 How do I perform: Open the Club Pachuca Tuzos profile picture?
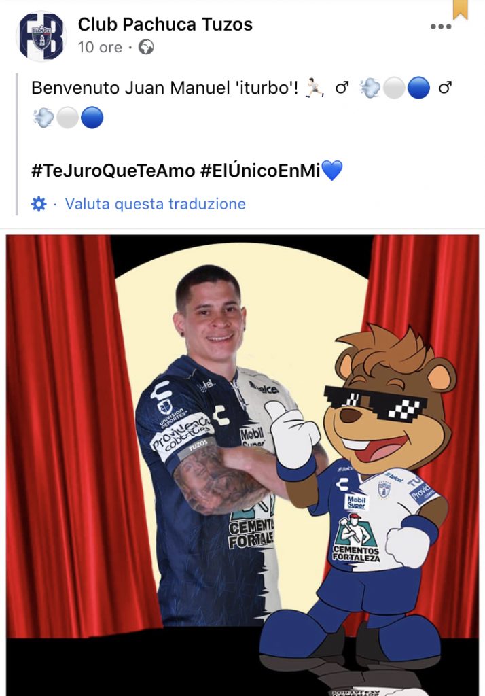41,36
